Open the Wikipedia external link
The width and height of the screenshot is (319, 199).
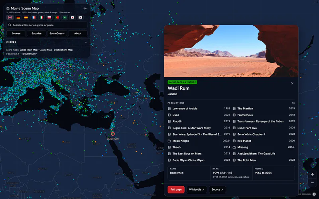[196, 189]
